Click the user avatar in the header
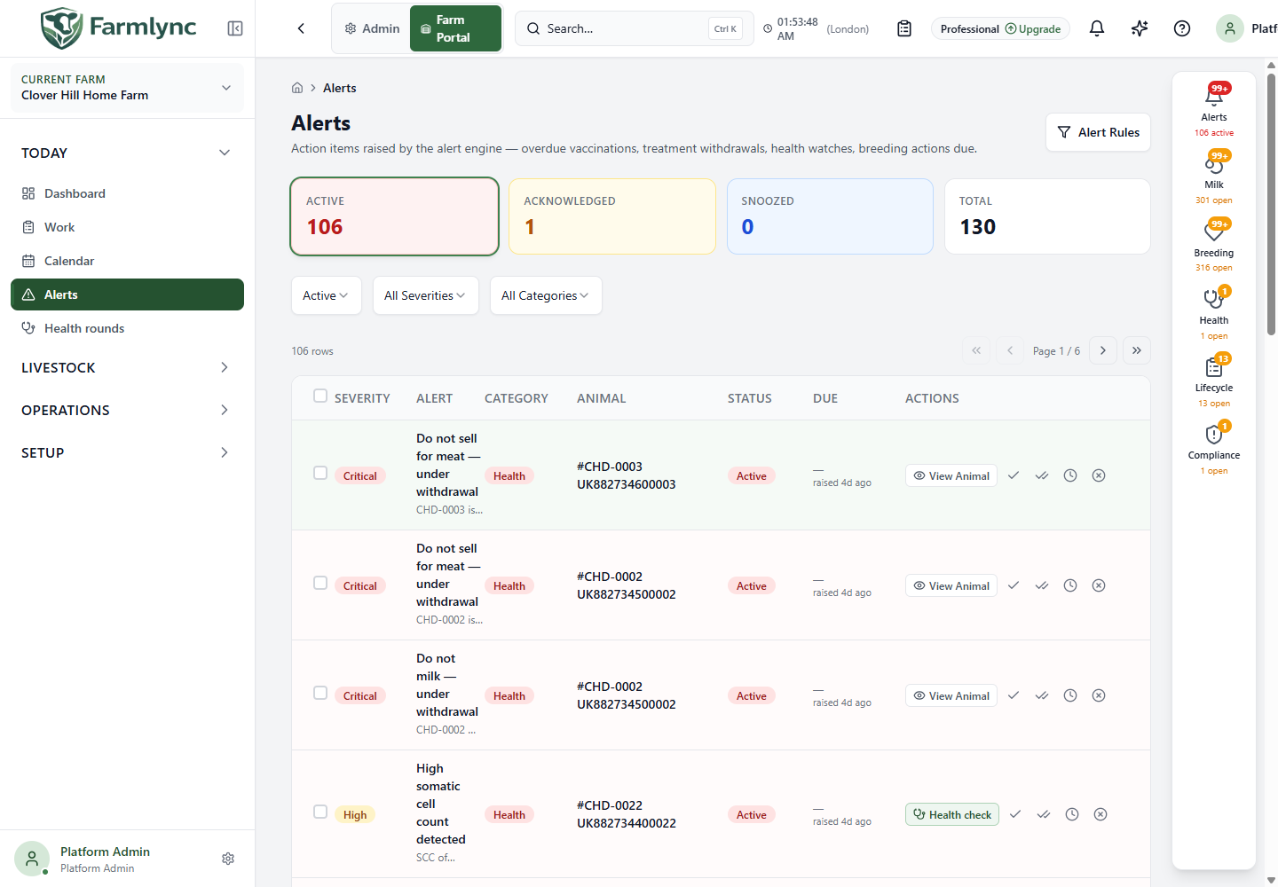This screenshot has height=887, width=1278. [1230, 28]
